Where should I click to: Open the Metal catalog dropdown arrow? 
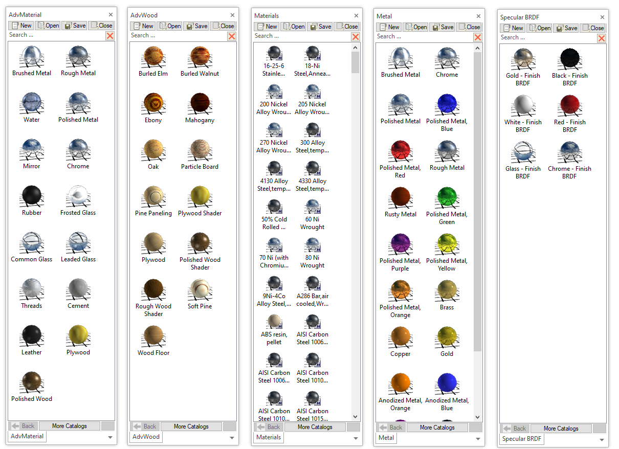point(478,439)
